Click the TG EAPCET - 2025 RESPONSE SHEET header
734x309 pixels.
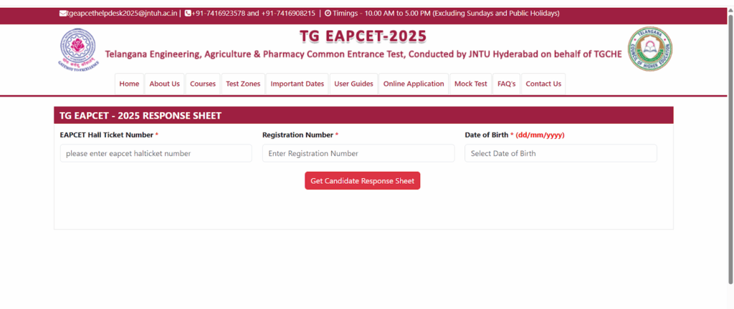coord(140,116)
